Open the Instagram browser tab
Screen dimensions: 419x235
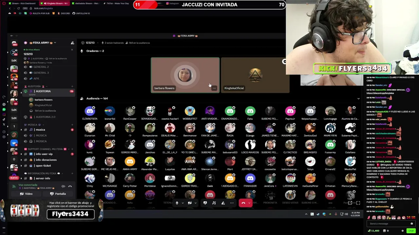click(173, 3)
